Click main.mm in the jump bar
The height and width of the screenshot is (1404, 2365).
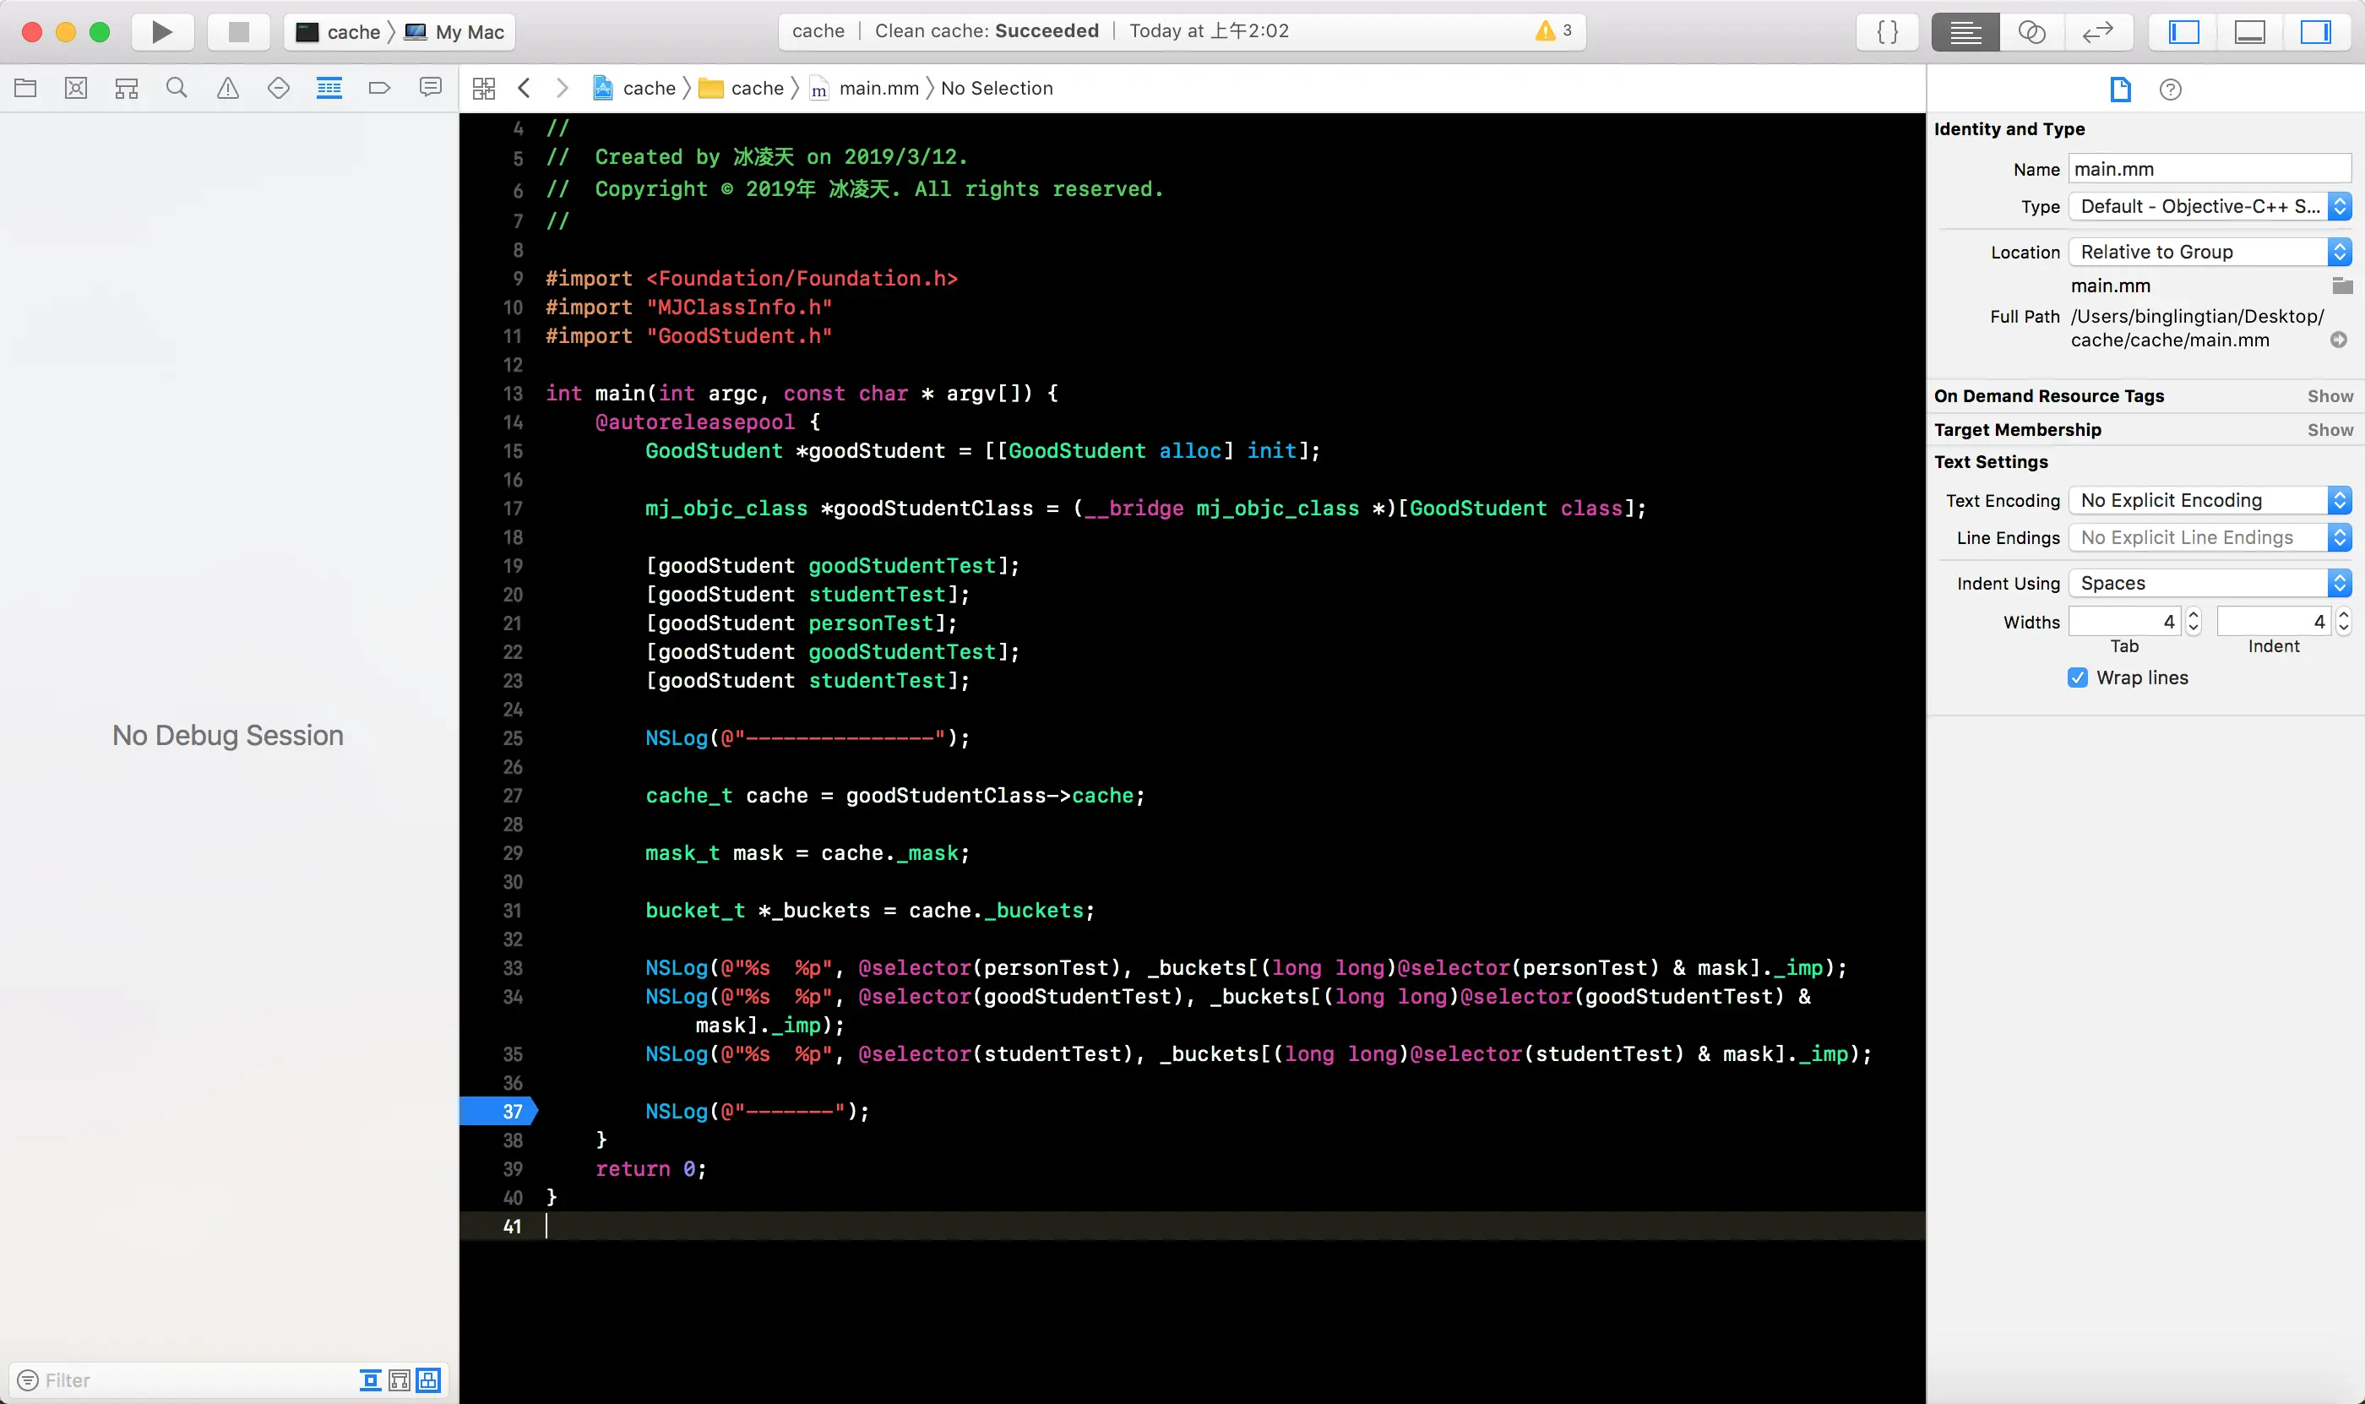pos(878,88)
